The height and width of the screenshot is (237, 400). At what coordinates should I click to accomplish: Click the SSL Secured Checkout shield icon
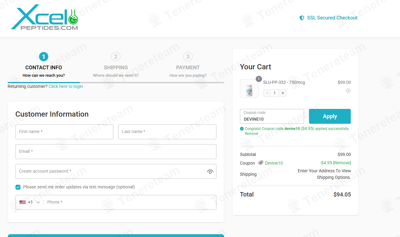coord(302,18)
